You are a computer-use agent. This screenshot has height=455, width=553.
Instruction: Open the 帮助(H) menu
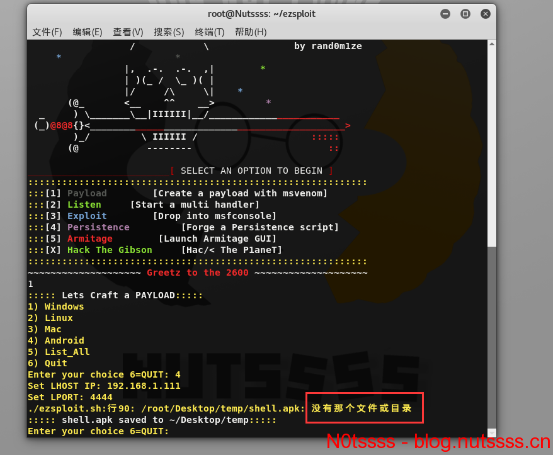tap(251, 32)
